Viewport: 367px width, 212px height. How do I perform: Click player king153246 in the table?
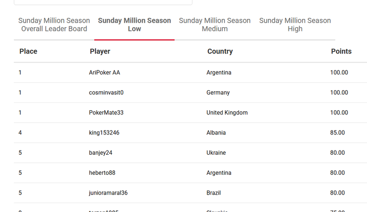(104, 133)
